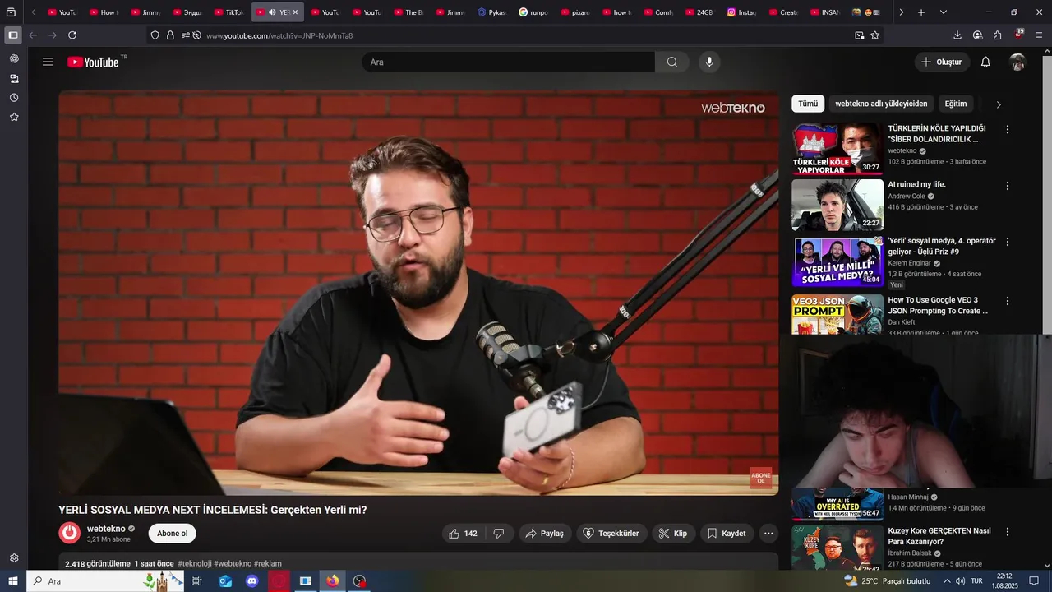This screenshot has width=1052, height=592.
Task: Open webtekno channel avatar
Action: pos(70,533)
